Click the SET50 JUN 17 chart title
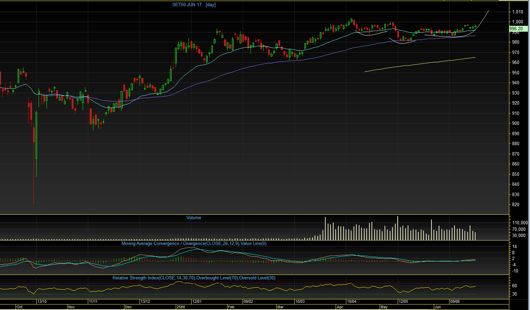 coord(187,5)
